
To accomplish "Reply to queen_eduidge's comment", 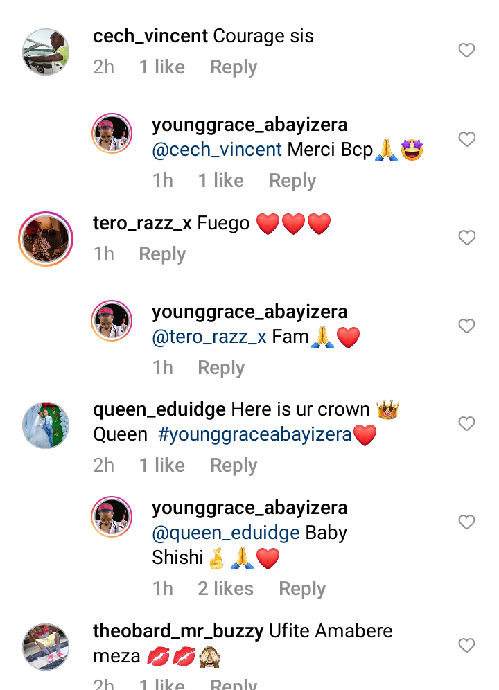I will (234, 466).
